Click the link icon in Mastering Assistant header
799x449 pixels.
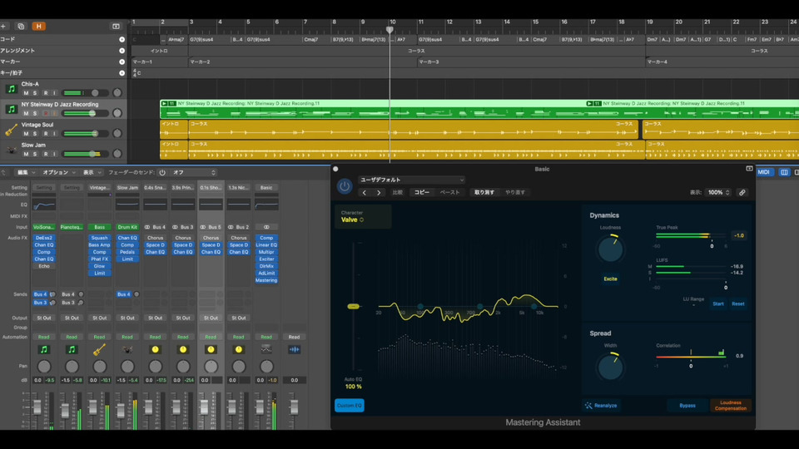tap(742, 192)
